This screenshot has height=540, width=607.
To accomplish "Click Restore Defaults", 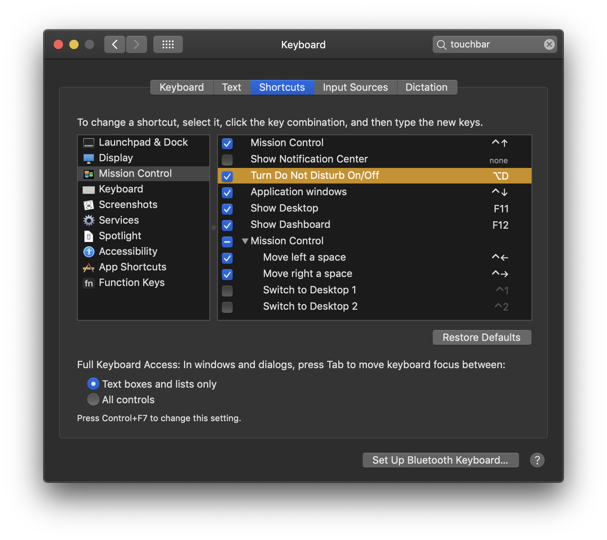I will point(481,337).
